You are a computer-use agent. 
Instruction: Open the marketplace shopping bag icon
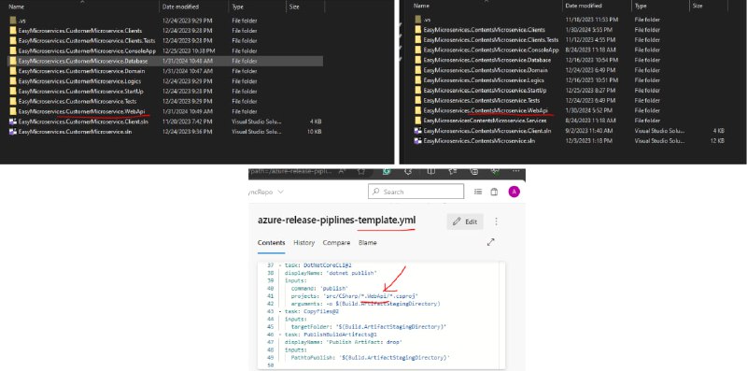[x=494, y=192]
